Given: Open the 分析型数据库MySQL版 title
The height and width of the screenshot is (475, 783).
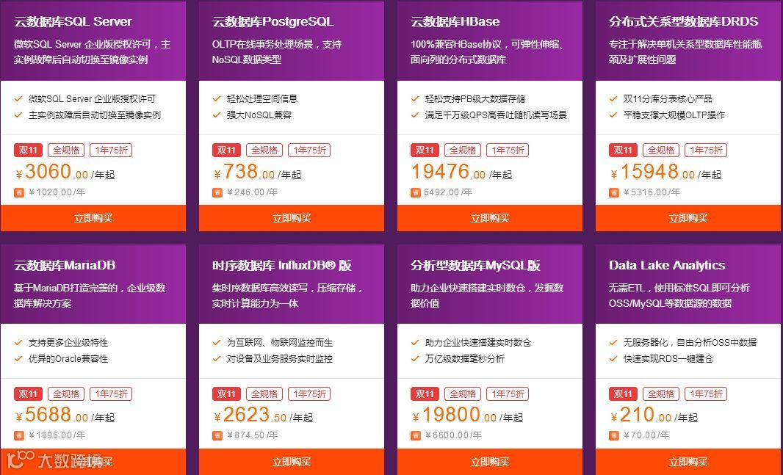Looking at the screenshot, I should pyautogui.click(x=475, y=265).
